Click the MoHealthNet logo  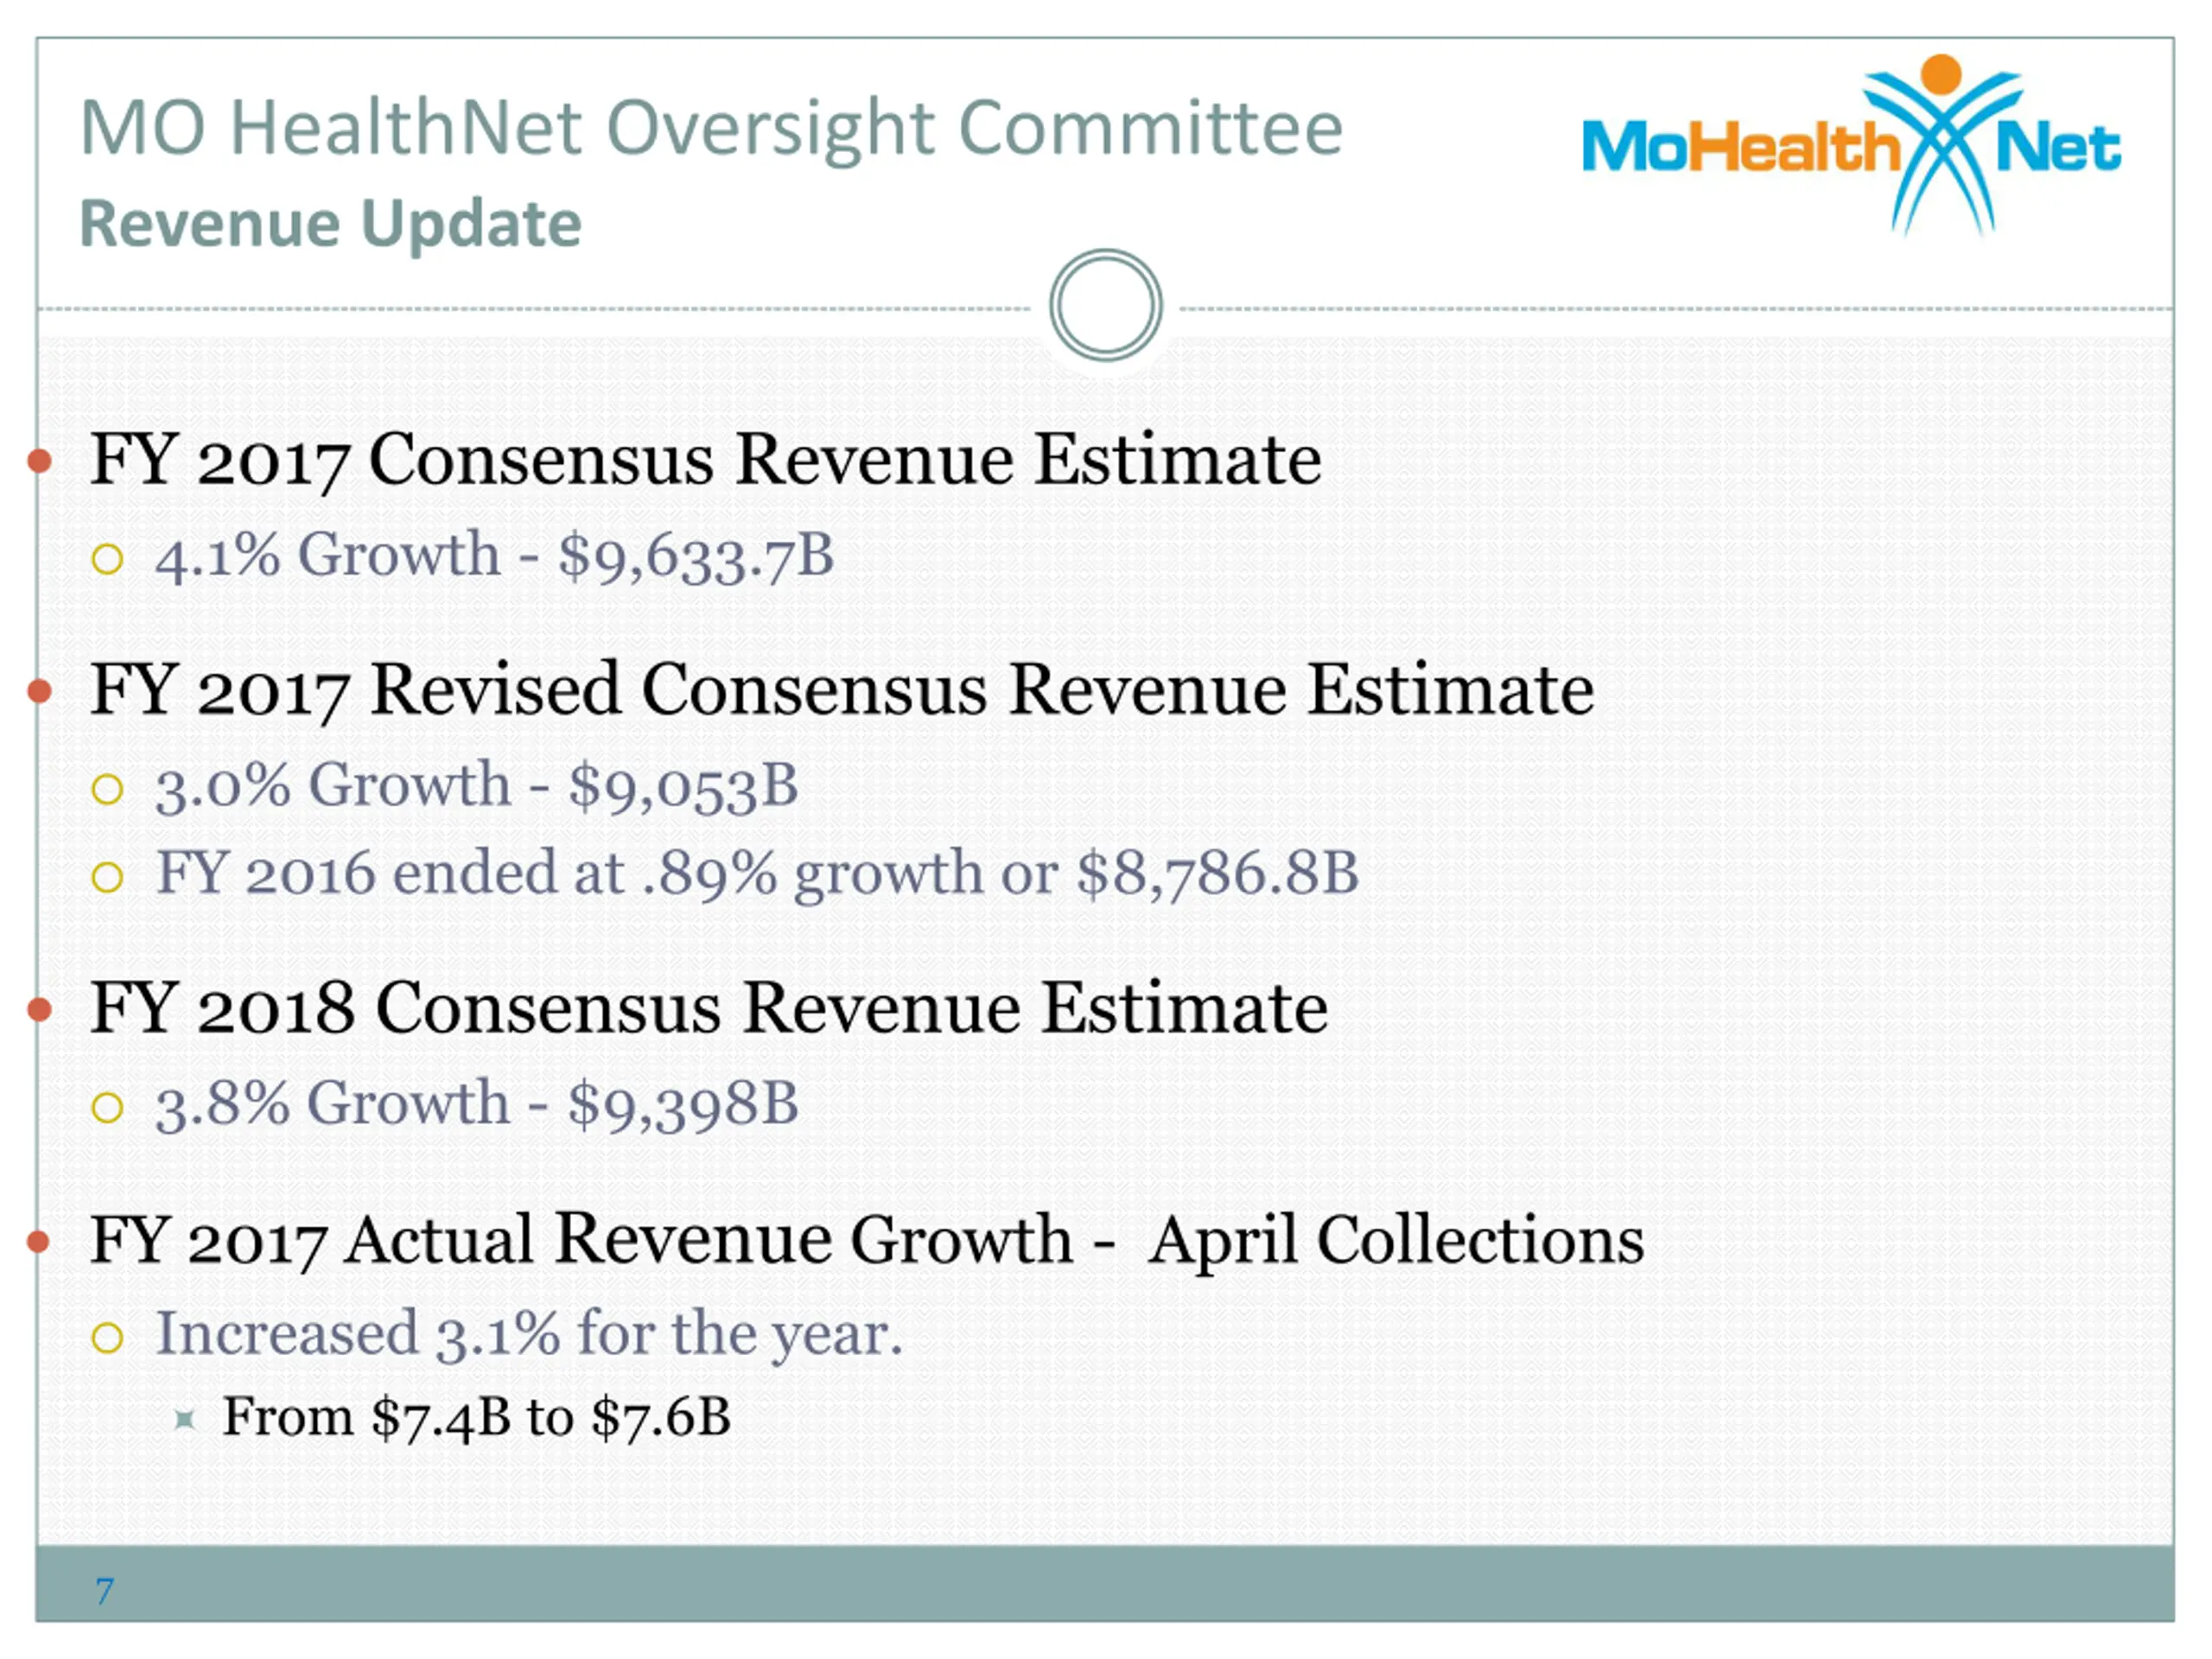click(x=1851, y=145)
